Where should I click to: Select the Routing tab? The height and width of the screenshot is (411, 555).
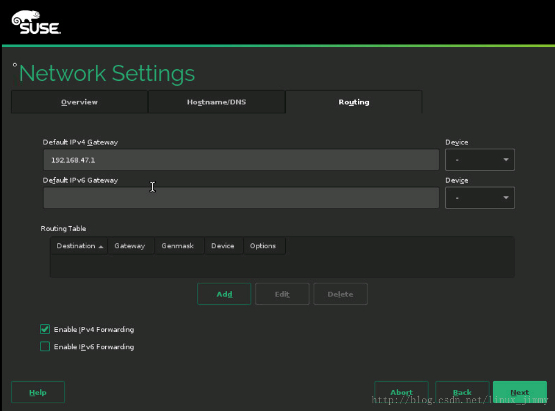point(353,102)
